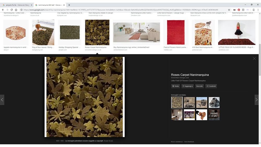The width and height of the screenshot is (261, 147).
Task: Show the next image in preview
Action: 257,100
